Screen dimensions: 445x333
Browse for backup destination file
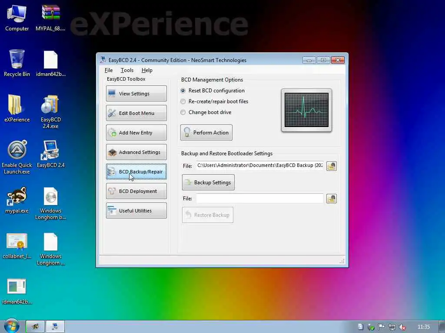click(x=331, y=166)
